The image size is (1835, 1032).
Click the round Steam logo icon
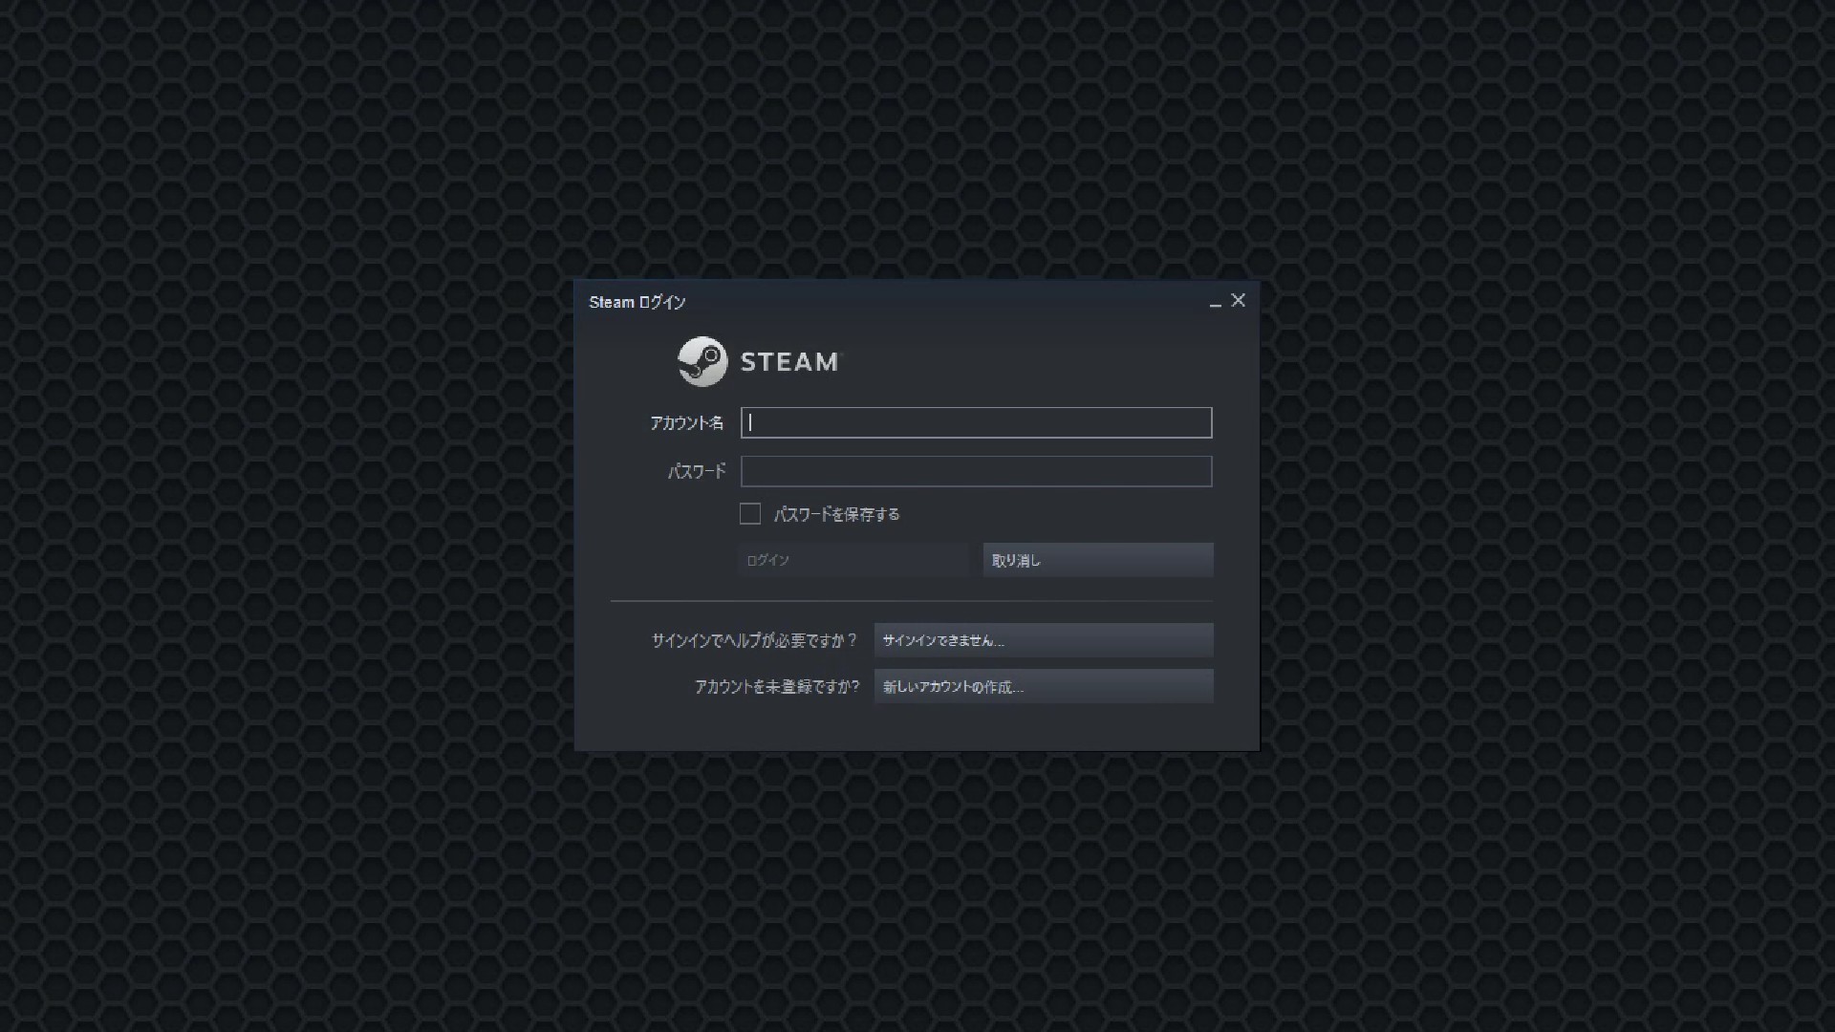pos(702,361)
